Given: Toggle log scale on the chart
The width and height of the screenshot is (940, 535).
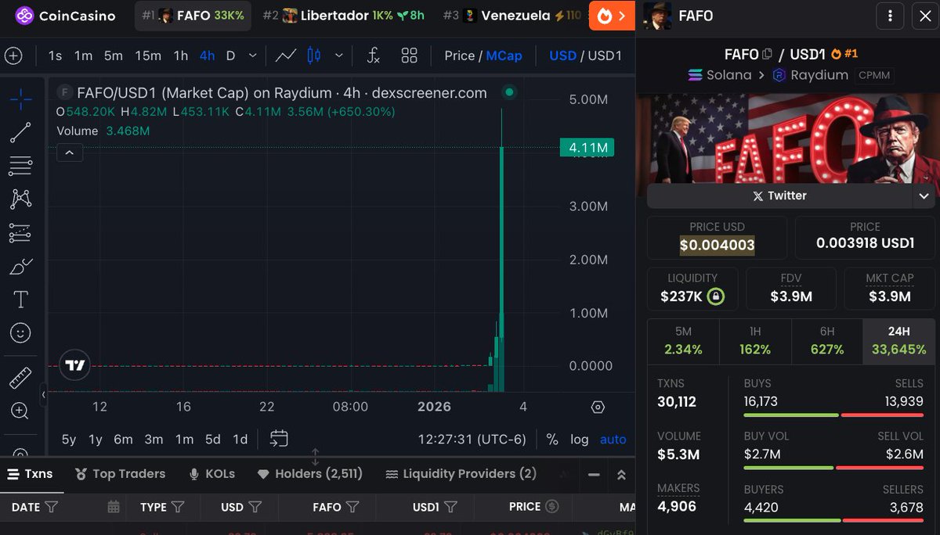Looking at the screenshot, I should [x=579, y=439].
